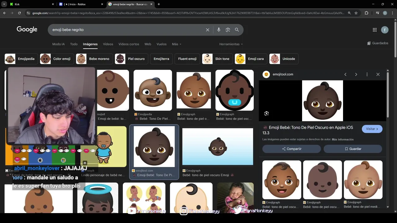Switch to the Inicio - Roblox tab
This screenshot has height=223, width=397.
tap(81, 4)
